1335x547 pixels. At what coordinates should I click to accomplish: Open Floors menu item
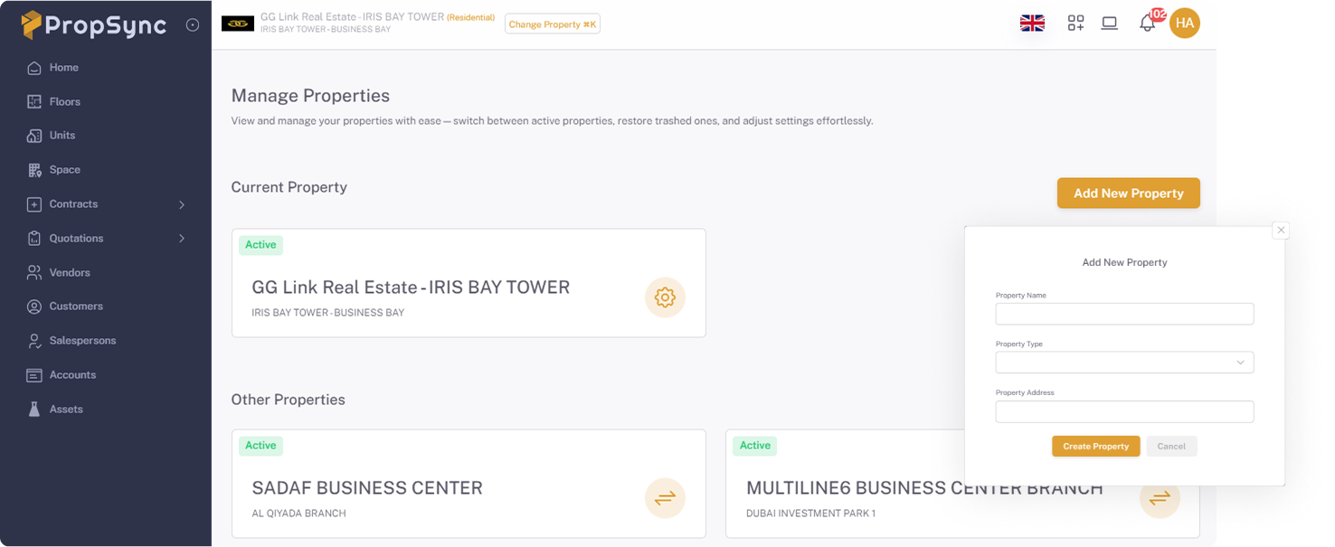pos(65,102)
